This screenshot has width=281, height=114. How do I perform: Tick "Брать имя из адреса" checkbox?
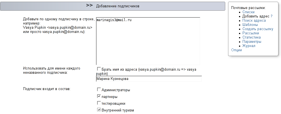coord(99,69)
